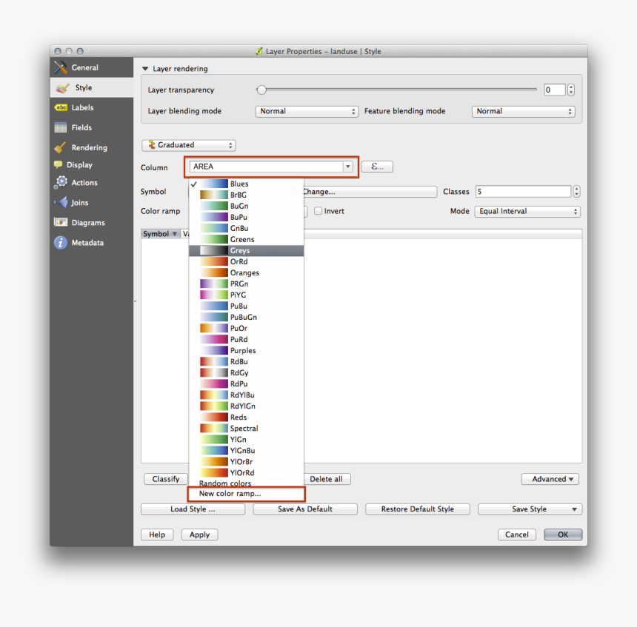
Task: Choose the PRGn color ramp entry
Action: coord(246,284)
